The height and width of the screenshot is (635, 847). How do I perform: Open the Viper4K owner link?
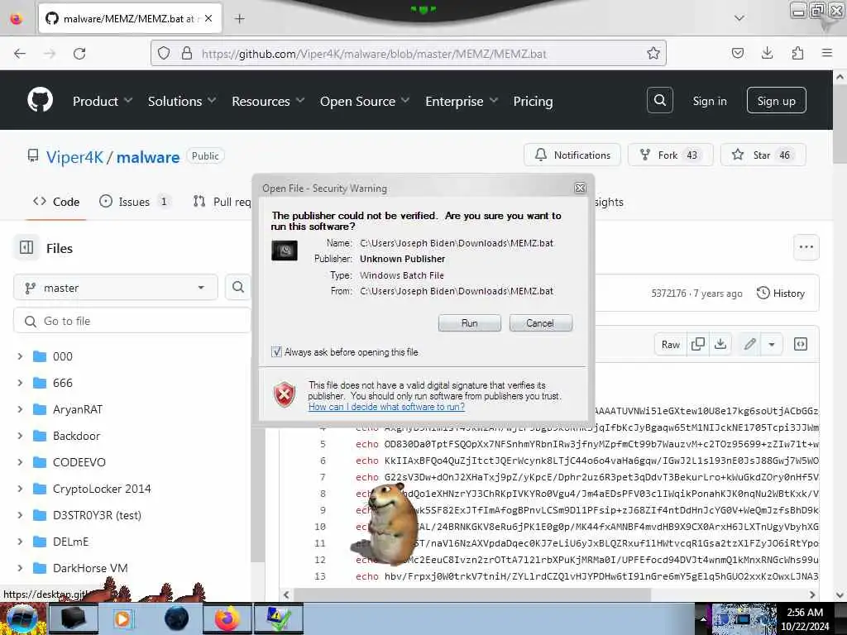point(74,156)
